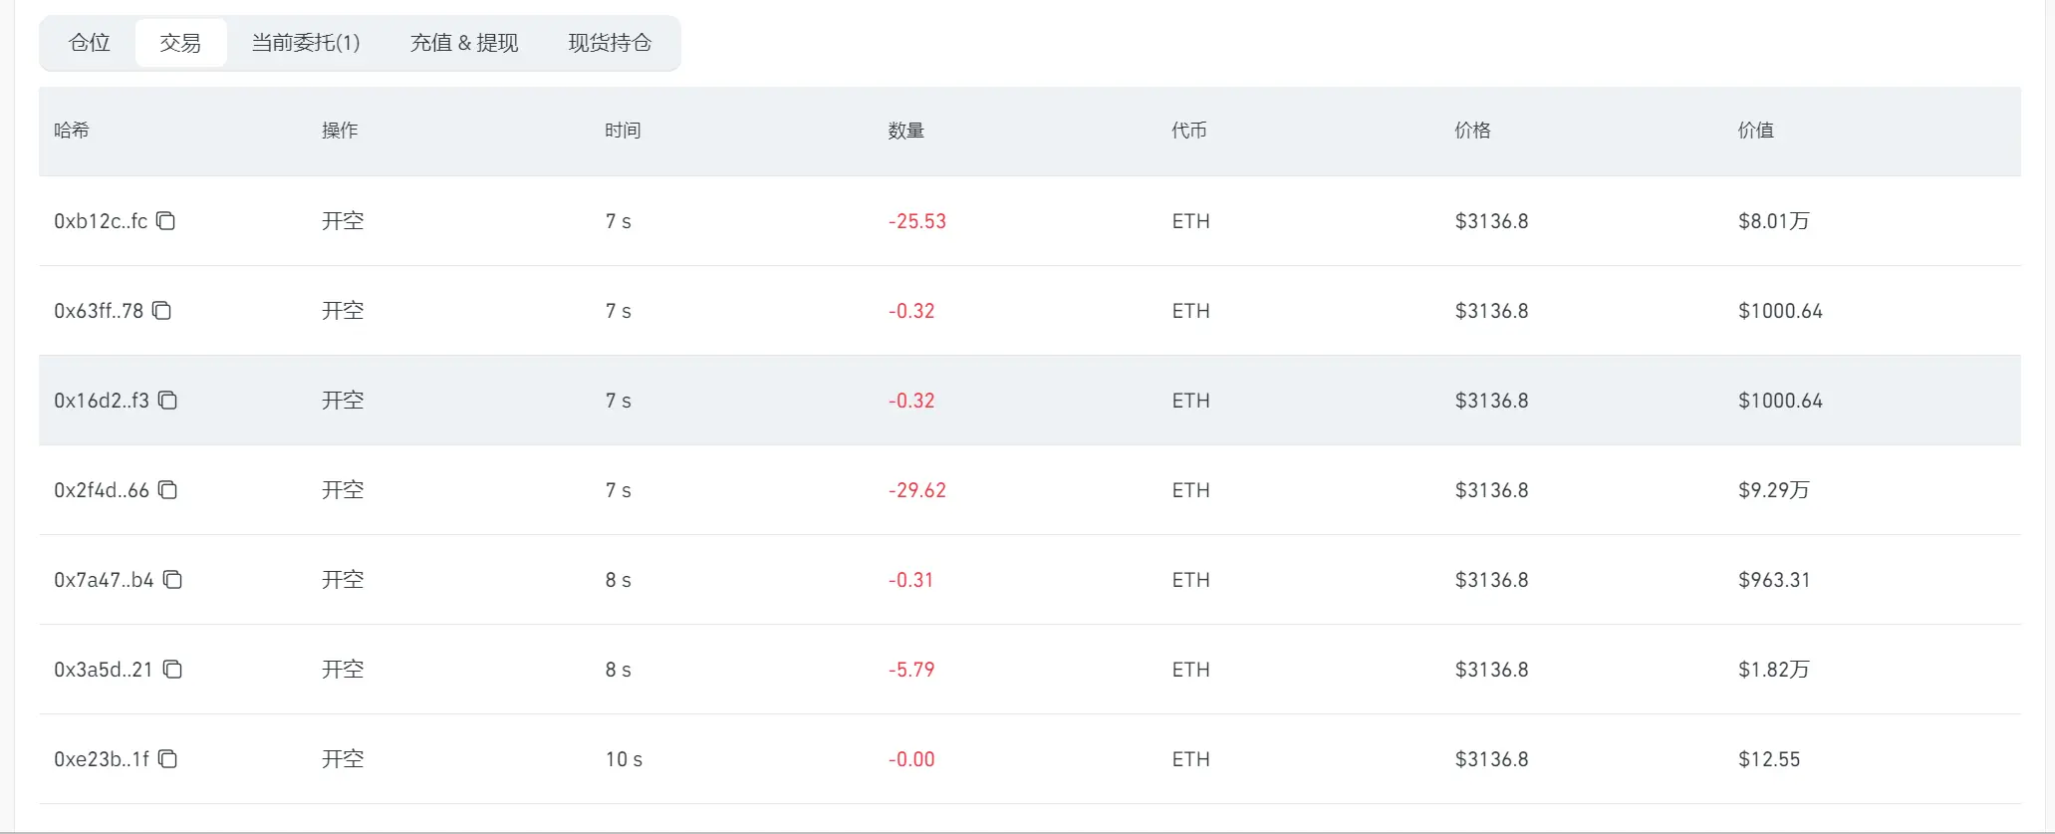Open transaction hash 0x2f4d..66

[x=102, y=490]
